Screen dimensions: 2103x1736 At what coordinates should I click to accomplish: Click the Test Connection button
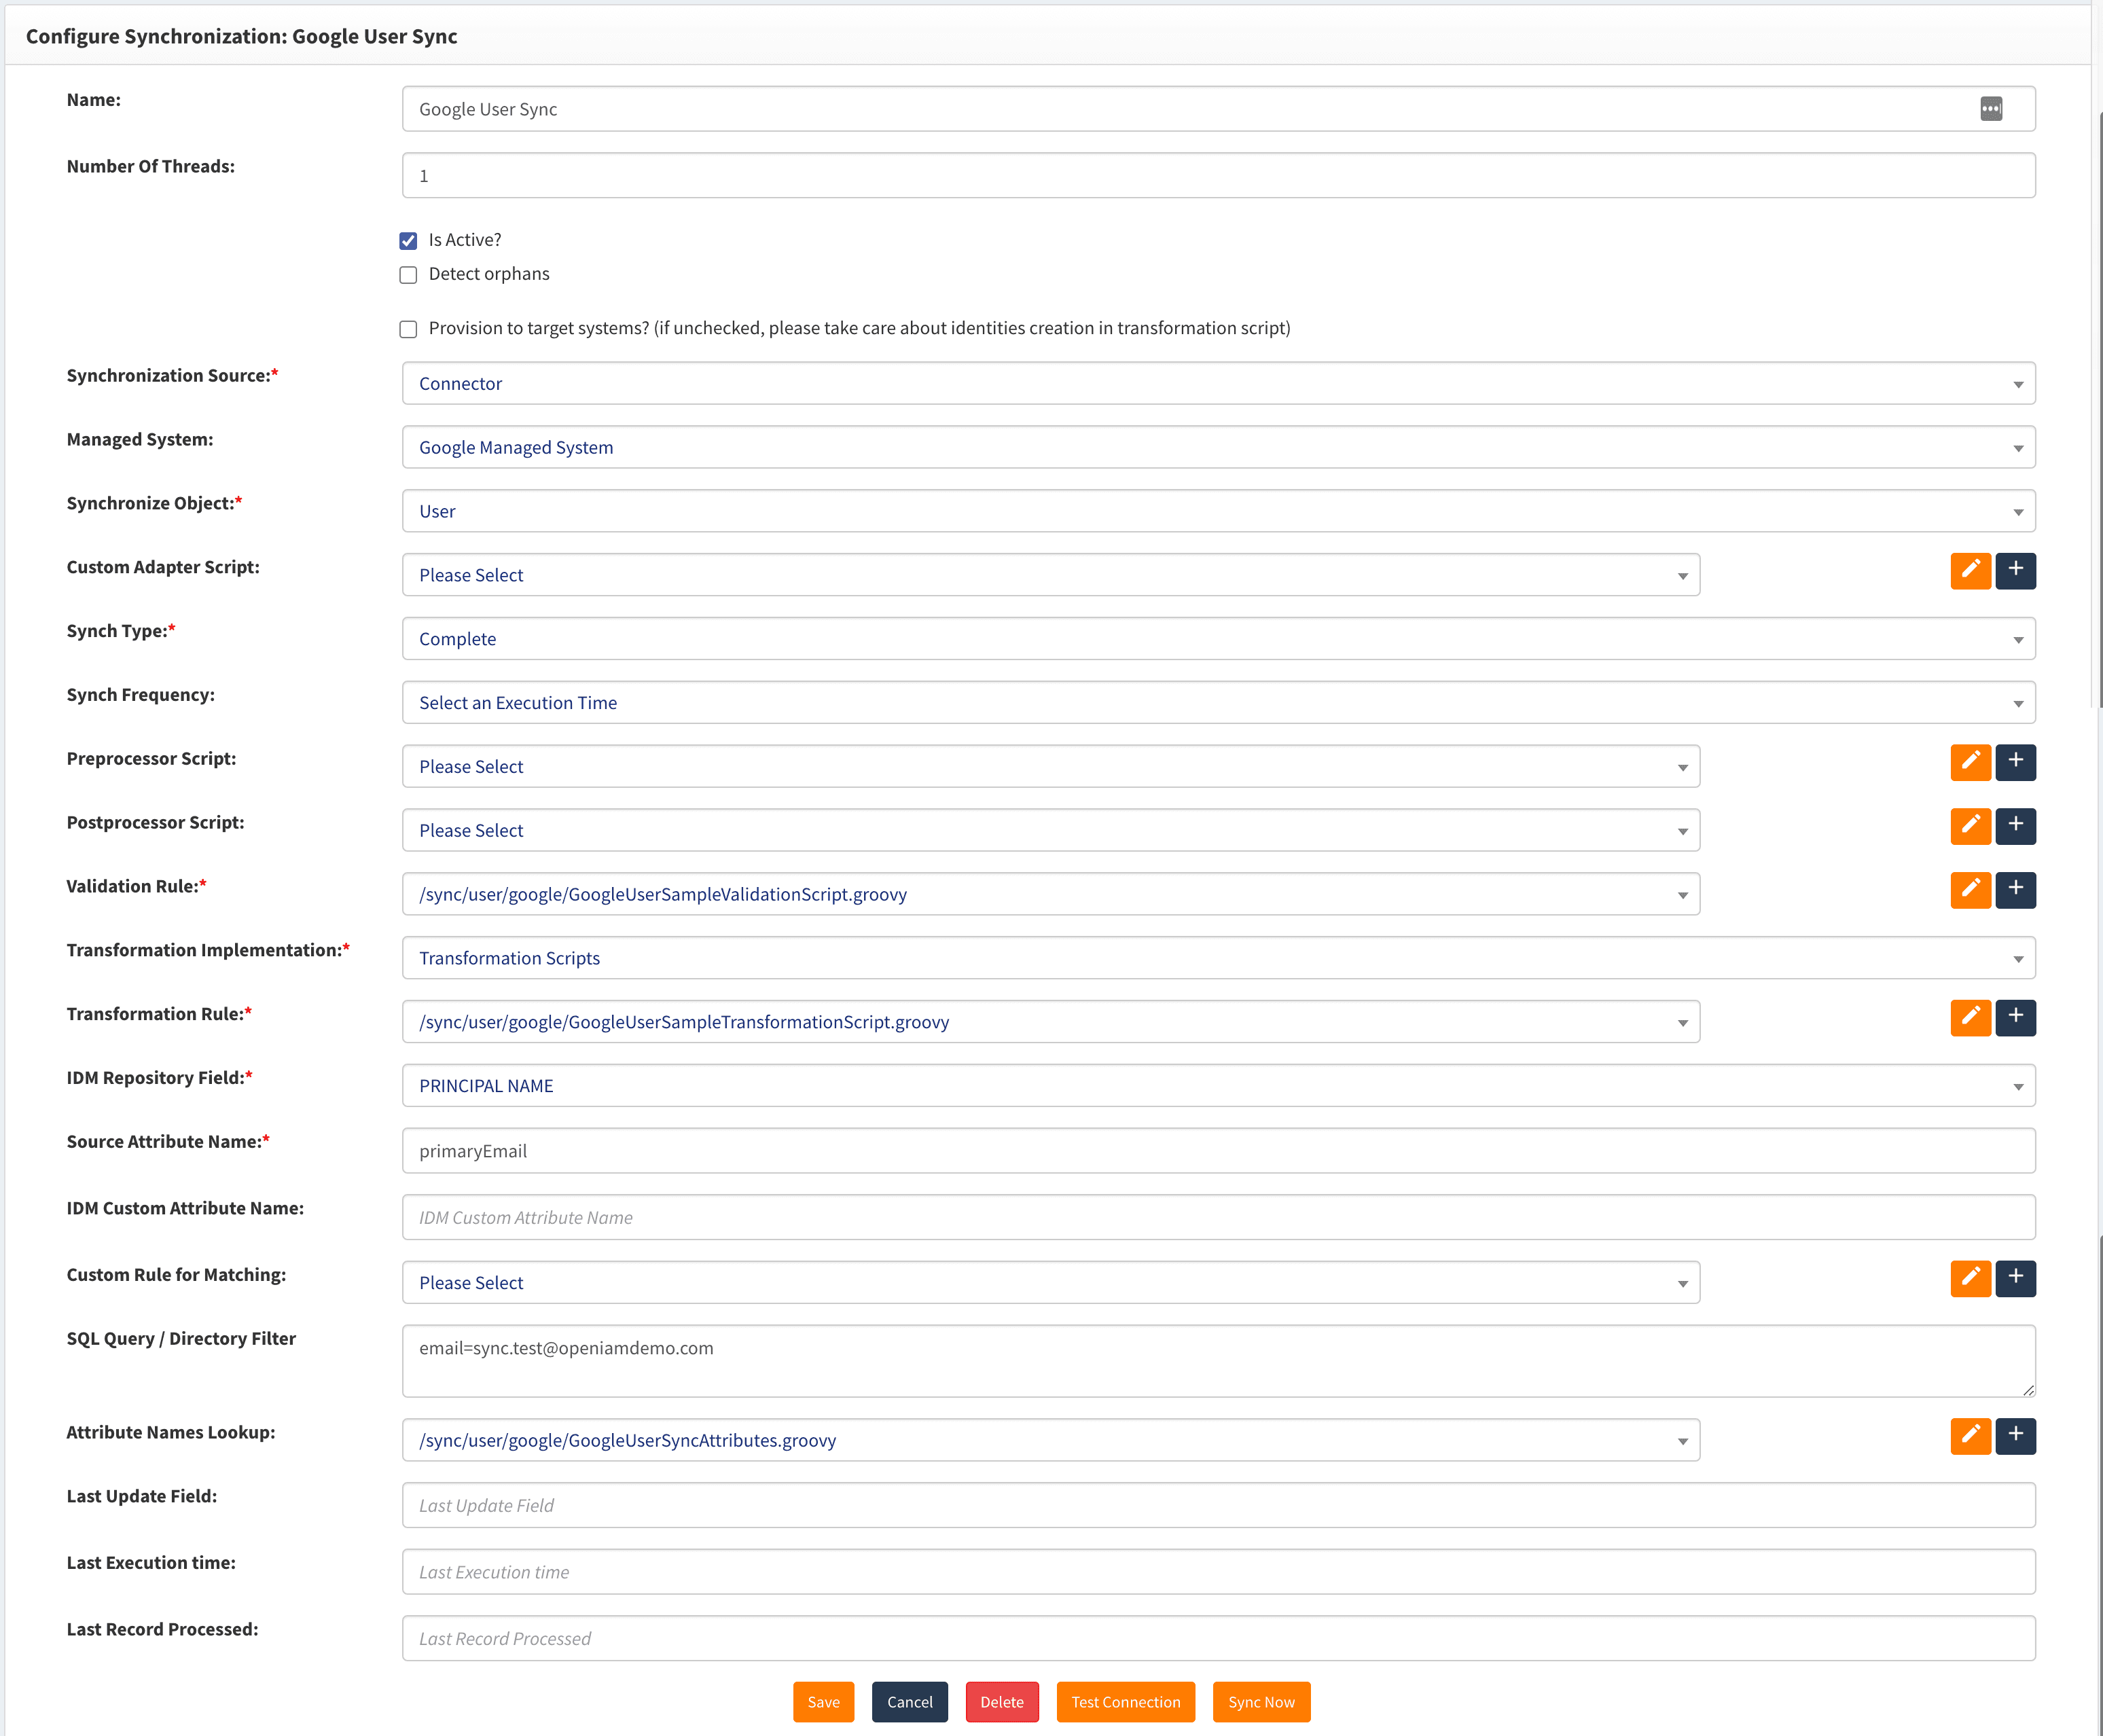1125,1702
